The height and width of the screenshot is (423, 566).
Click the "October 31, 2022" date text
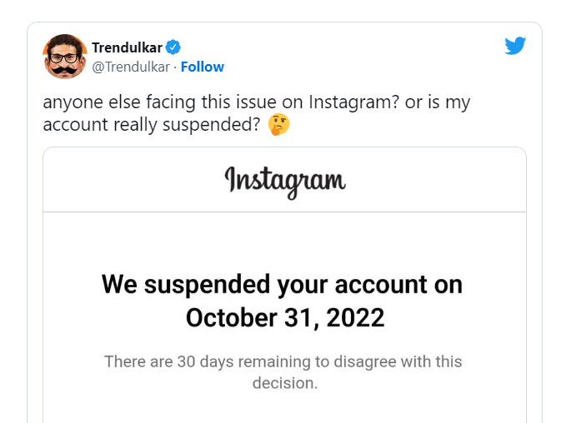pos(285,317)
